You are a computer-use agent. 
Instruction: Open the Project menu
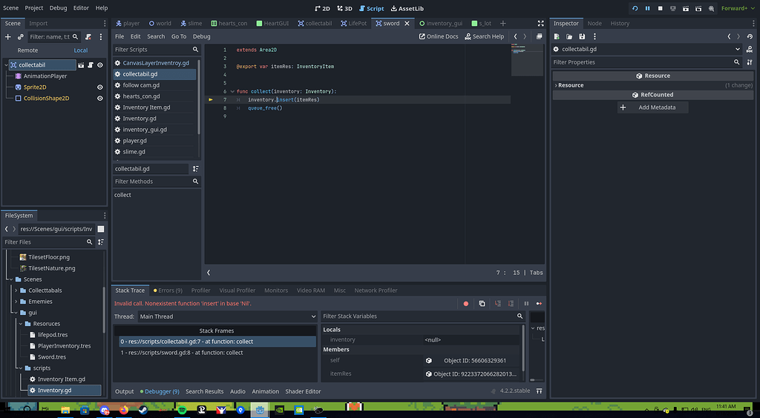pyautogui.click(x=34, y=8)
